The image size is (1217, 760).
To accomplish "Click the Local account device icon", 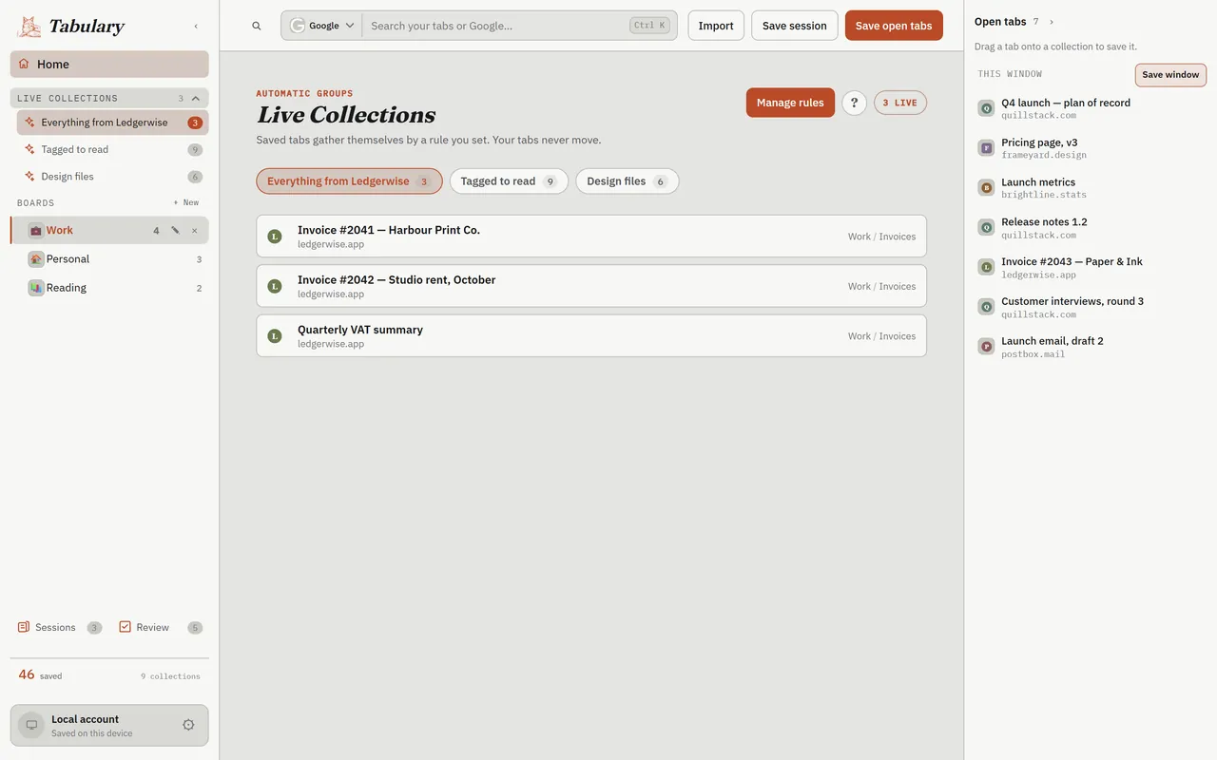I will pos(31,725).
